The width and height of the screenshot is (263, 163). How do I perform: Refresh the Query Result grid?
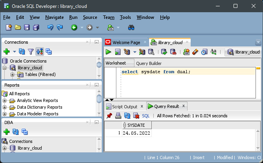tap(127, 116)
